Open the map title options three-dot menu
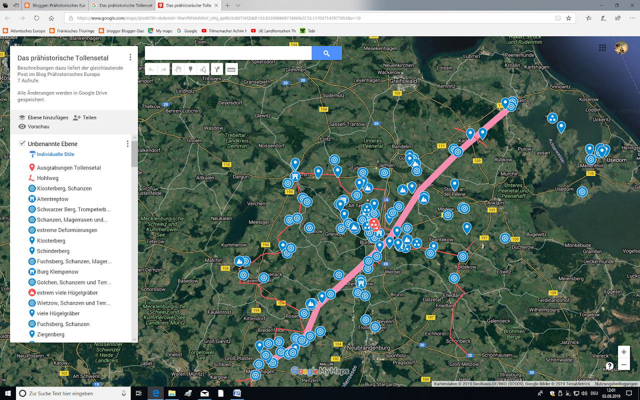640x400 pixels. click(x=130, y=56)
